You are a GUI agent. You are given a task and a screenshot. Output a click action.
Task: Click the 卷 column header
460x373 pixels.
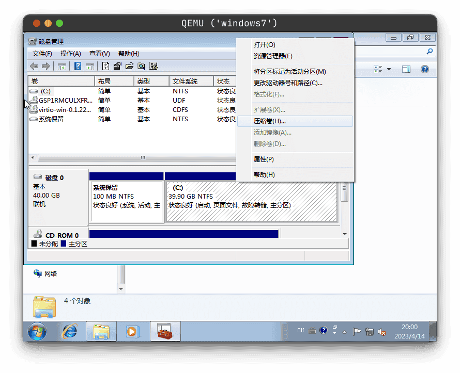[x=62, y=82]
